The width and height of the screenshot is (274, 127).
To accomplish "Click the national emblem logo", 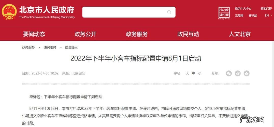I will (x=9, y=12).
